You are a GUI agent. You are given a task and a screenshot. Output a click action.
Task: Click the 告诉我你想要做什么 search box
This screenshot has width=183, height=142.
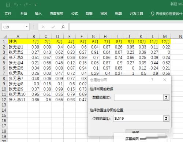[x=167, y=14]
